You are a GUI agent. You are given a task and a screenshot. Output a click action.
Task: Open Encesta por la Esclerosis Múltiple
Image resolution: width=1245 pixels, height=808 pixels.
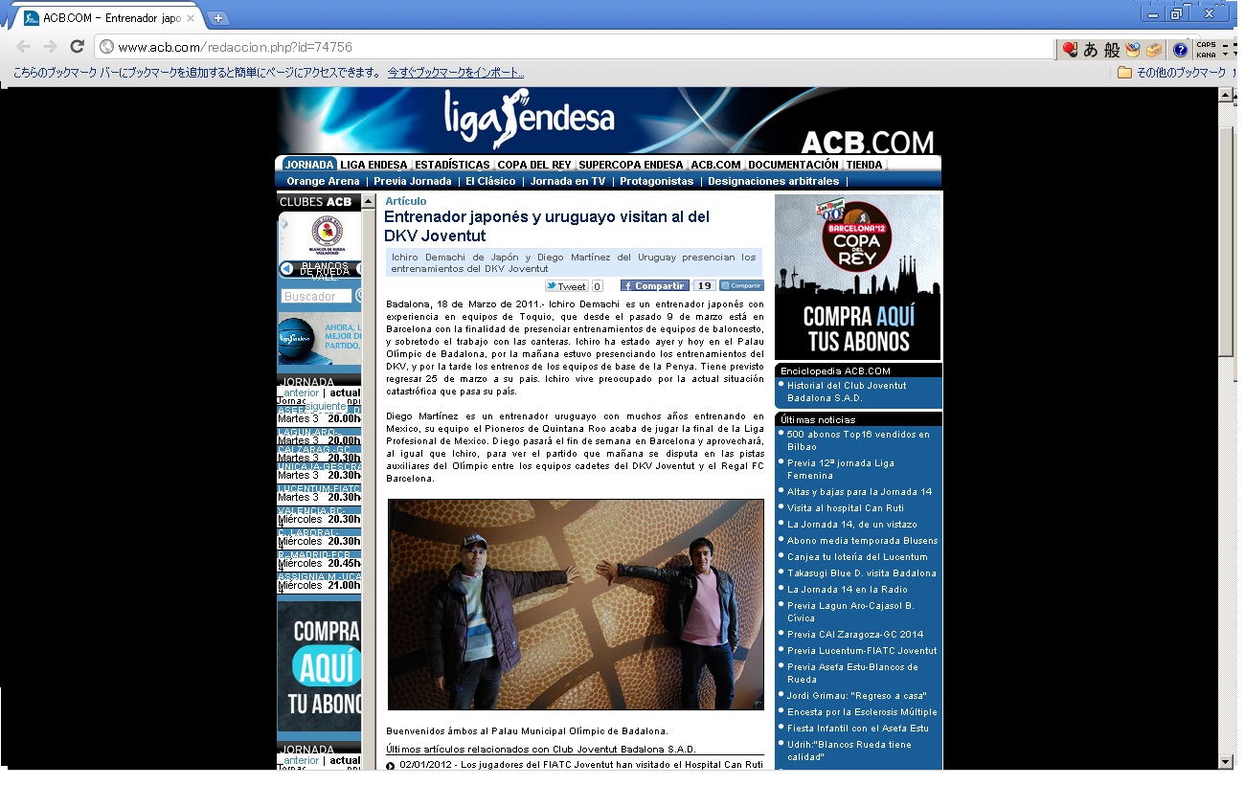[x=862, y=712]
